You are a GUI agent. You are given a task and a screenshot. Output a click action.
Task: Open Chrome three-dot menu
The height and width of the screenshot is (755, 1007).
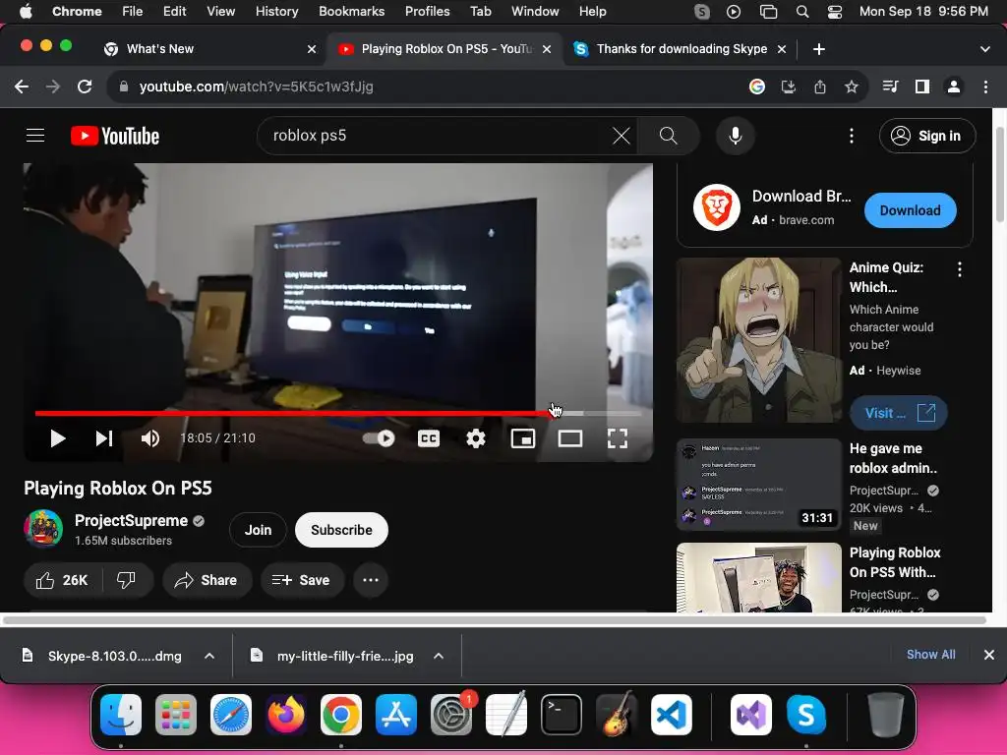coord(985,87)
